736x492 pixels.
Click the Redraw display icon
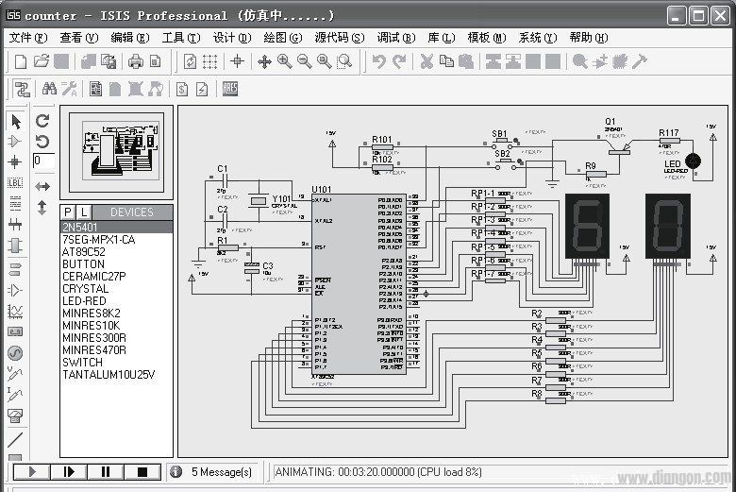pos(190,61)
